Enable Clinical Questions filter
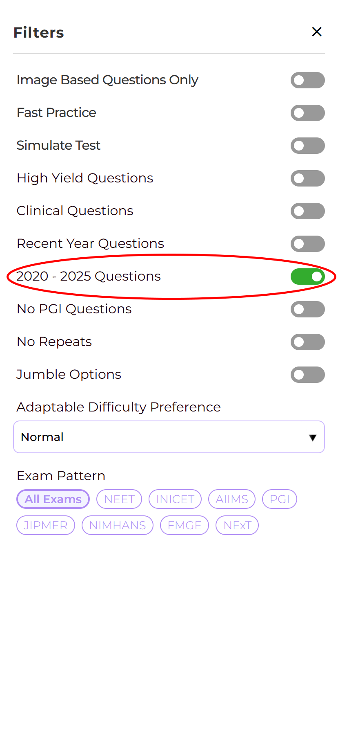Image resolution: width=338 pixels, height=733 pixels. click(307, 211)
